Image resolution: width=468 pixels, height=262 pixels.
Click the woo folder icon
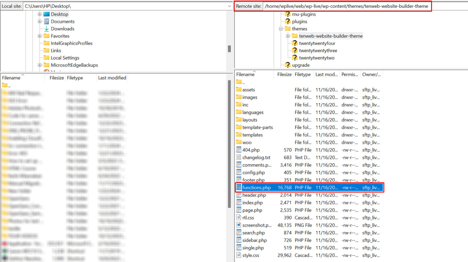[239, 142]
